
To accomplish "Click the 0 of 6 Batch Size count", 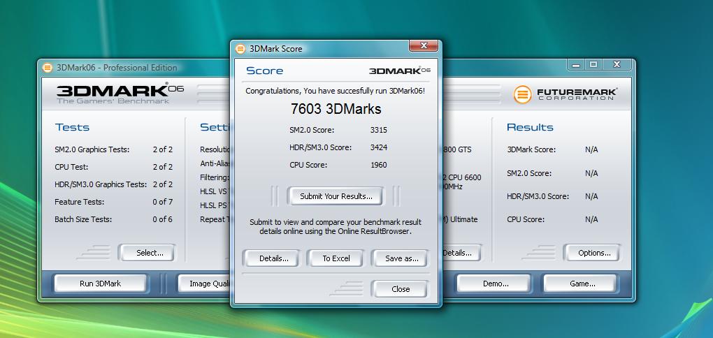I will [x=163, y=219].
